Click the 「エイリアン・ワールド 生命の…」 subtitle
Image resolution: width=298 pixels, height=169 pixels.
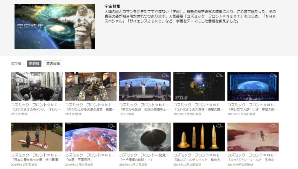click(253, 160)
